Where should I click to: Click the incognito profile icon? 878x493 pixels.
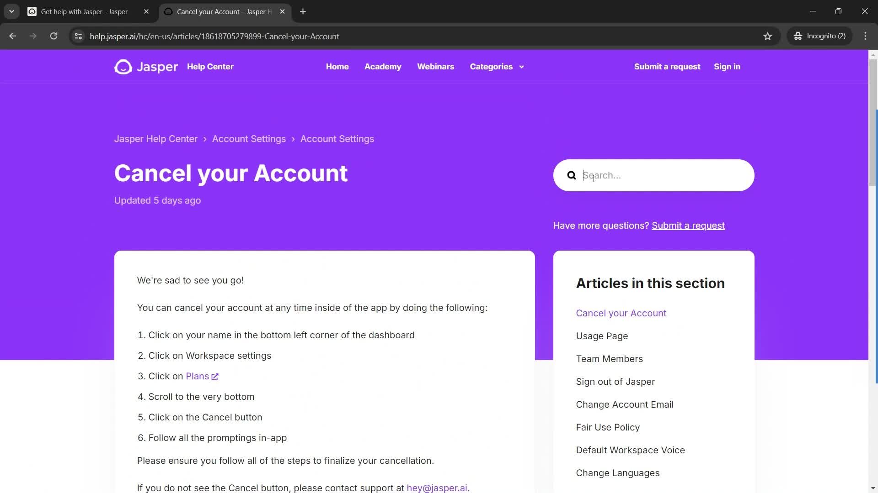(x=798, y=36)
